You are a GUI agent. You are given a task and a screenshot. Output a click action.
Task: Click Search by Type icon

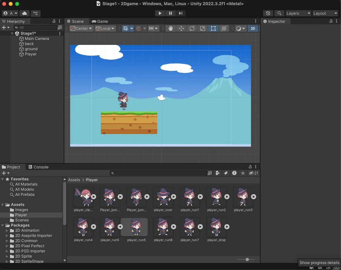(218, 173)
